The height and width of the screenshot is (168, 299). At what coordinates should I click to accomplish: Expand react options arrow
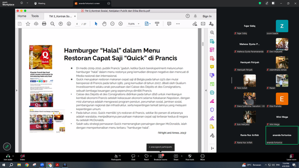tap(151, 156)
